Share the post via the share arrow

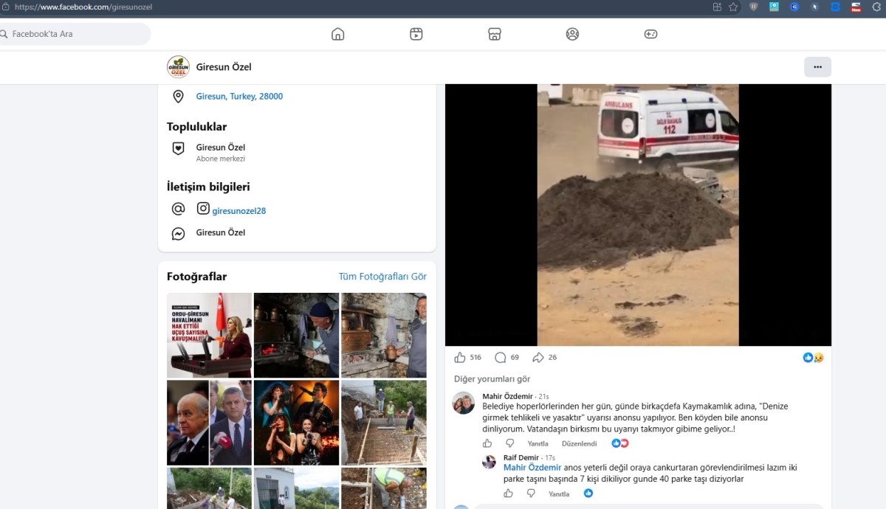pos(538,357)
